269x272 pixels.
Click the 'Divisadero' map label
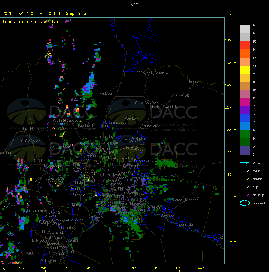pyautogui.click(x=144, y=160)
